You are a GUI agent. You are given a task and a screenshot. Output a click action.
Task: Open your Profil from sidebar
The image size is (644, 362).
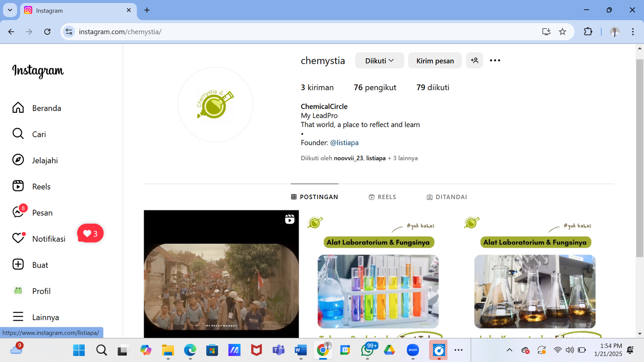(31, 291)
